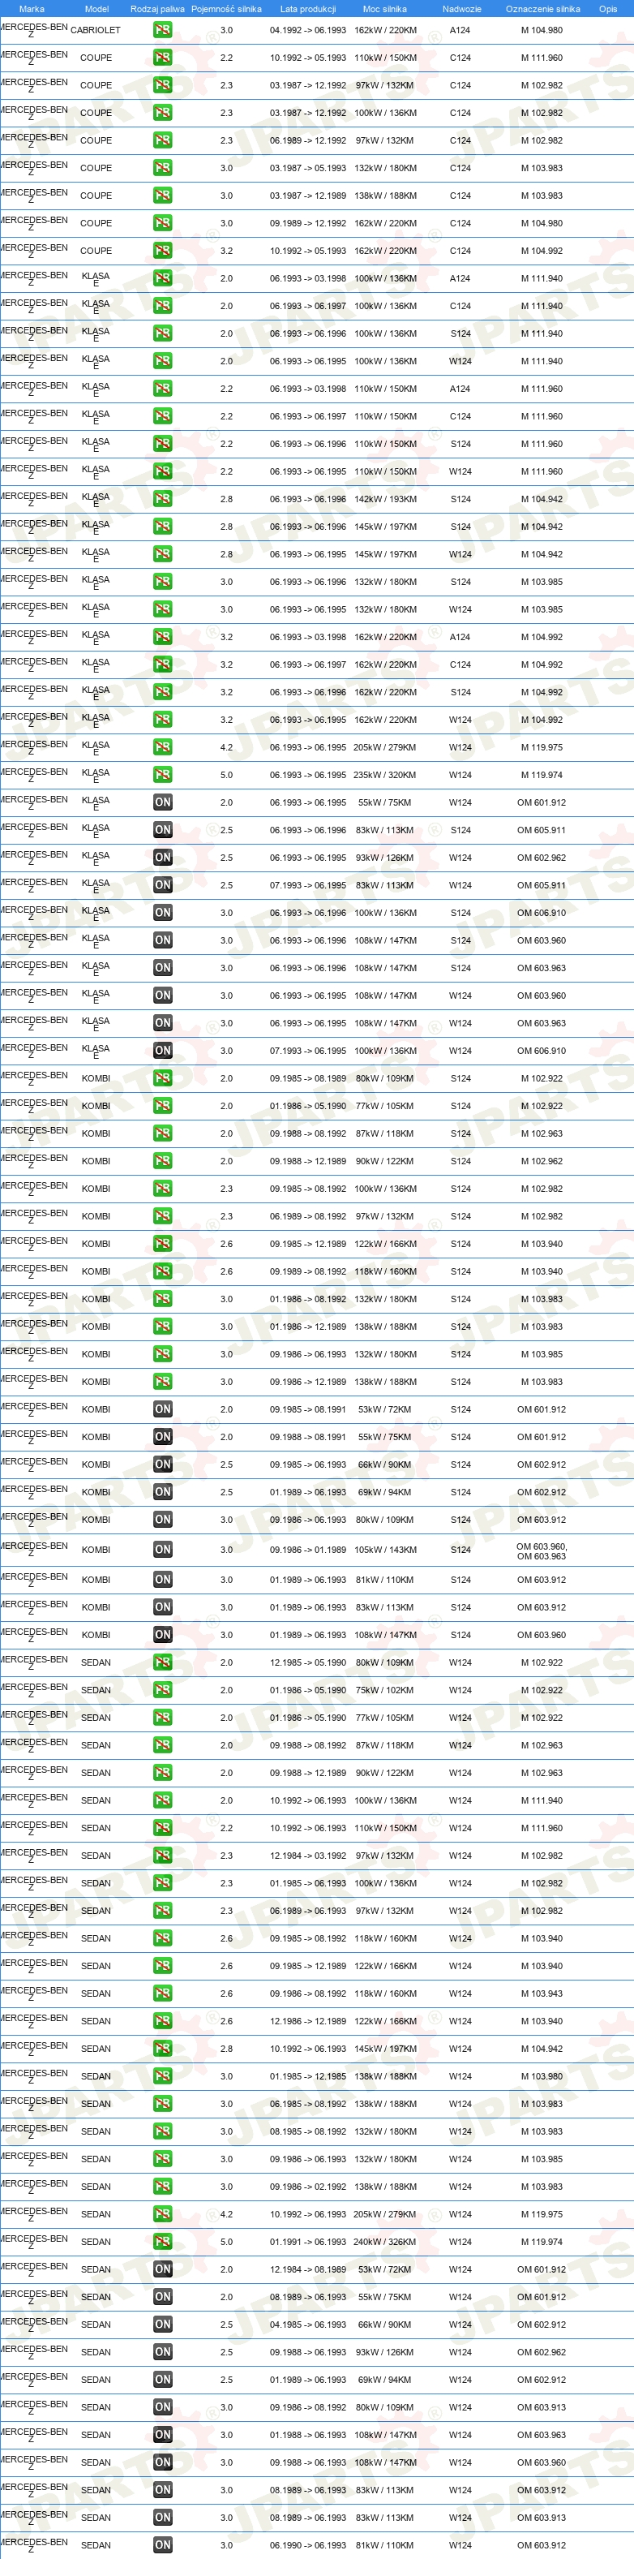Click the ON diesel icon for KOMBI 66kW / 90KM
This screenshot has width=634, height=2559.
(163, 1464)
